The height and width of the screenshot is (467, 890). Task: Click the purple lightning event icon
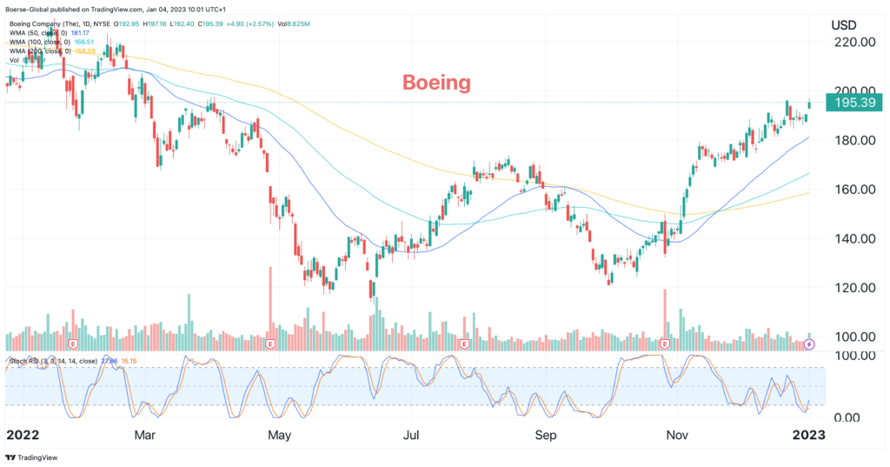point(809,344)
